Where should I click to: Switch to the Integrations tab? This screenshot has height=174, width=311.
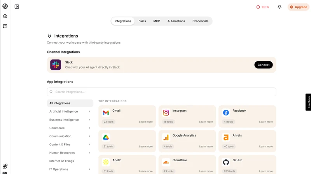click(x=123, y=21)
